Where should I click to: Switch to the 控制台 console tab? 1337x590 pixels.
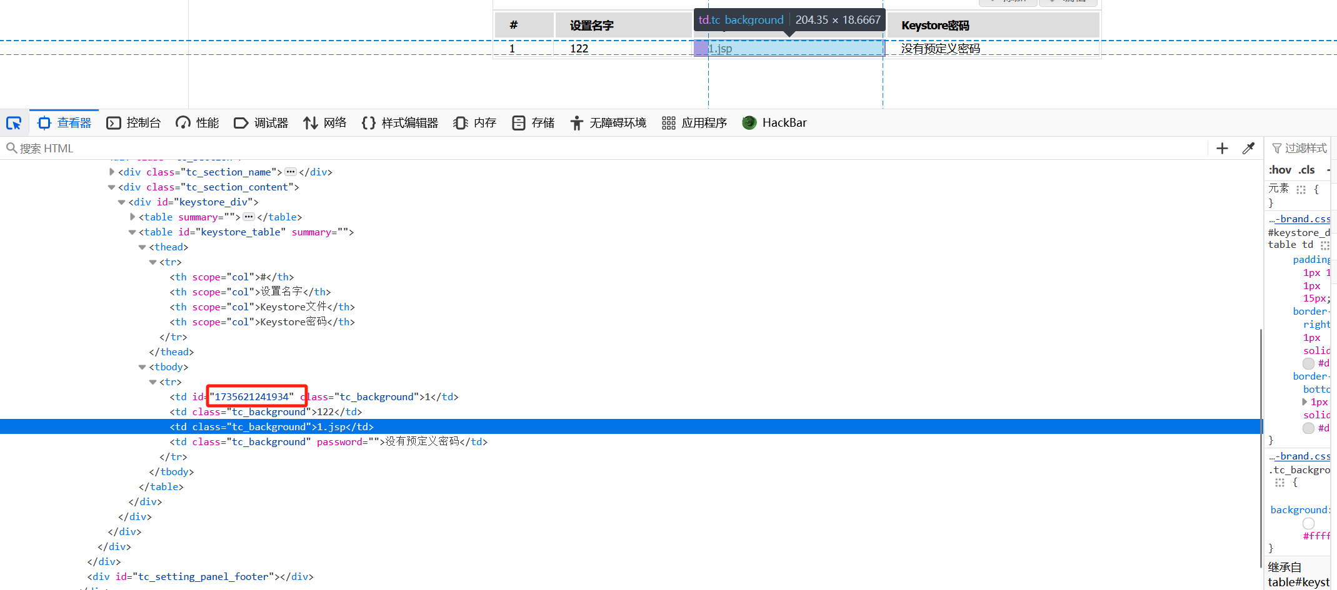134,123
